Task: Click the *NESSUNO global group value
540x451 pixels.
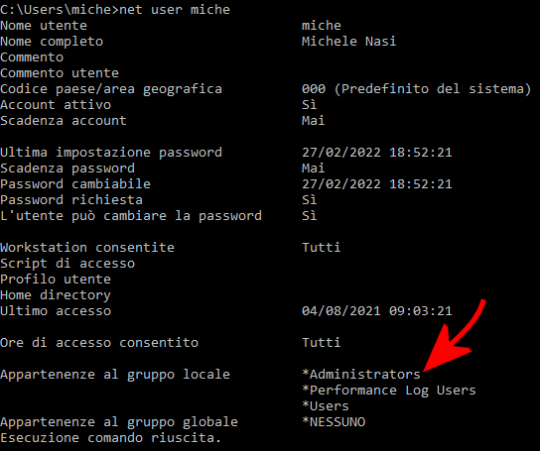Action: point(334,421)
